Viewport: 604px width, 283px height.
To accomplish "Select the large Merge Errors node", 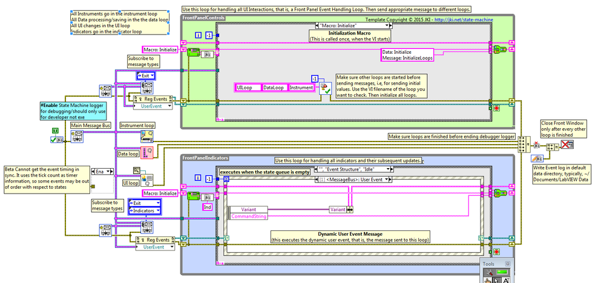I will [x=524, y=145].
